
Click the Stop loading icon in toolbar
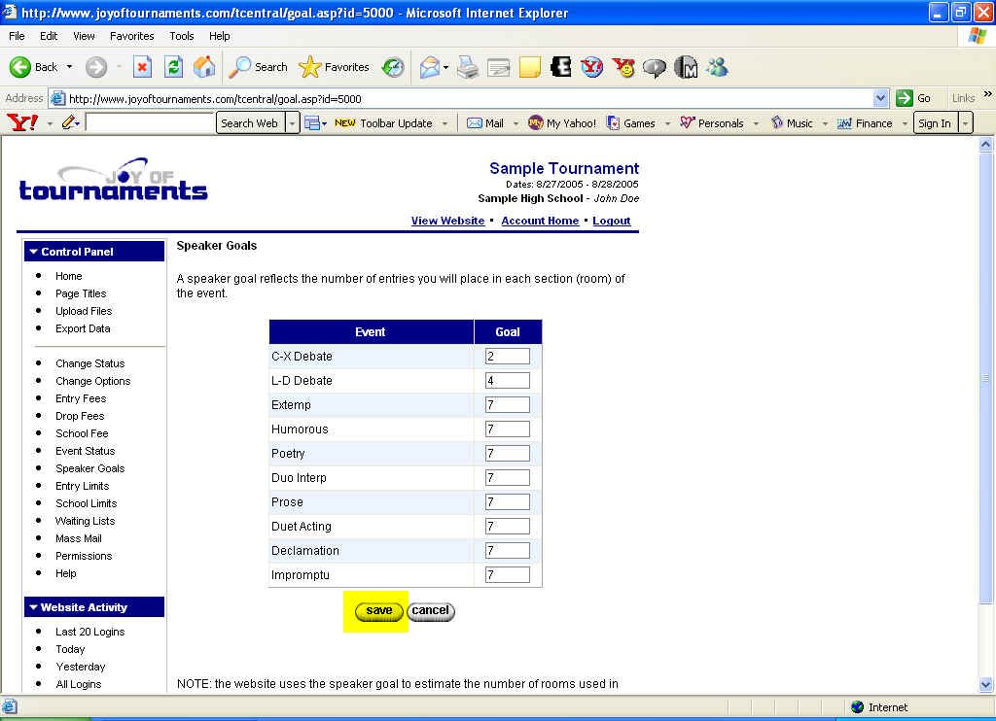point(142,67)
